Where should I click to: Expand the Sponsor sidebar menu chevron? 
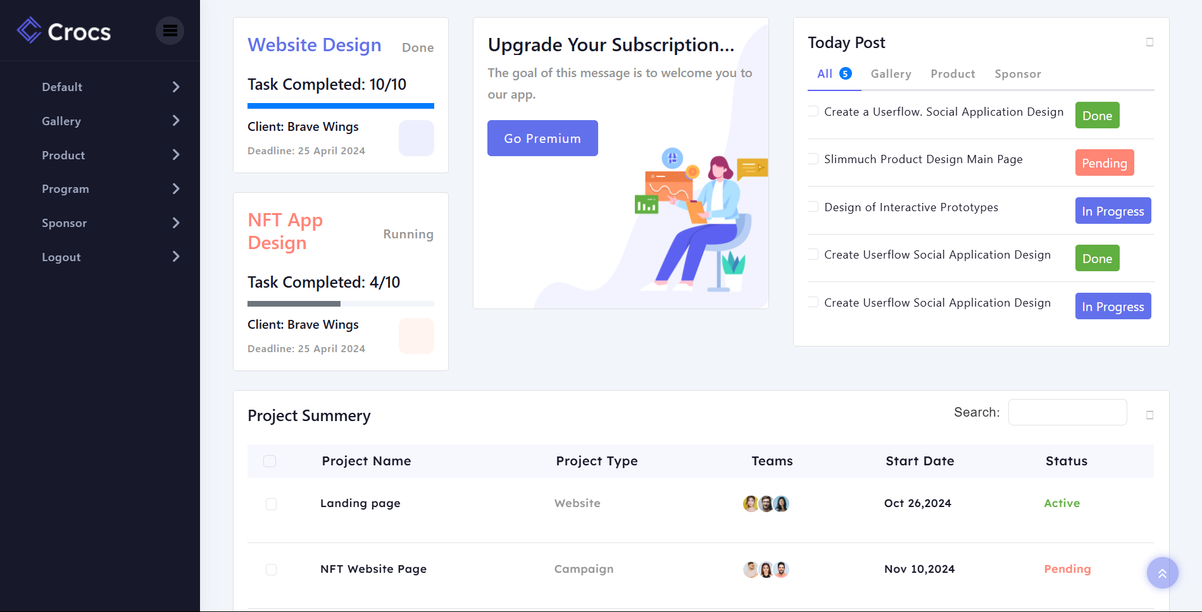176,223
